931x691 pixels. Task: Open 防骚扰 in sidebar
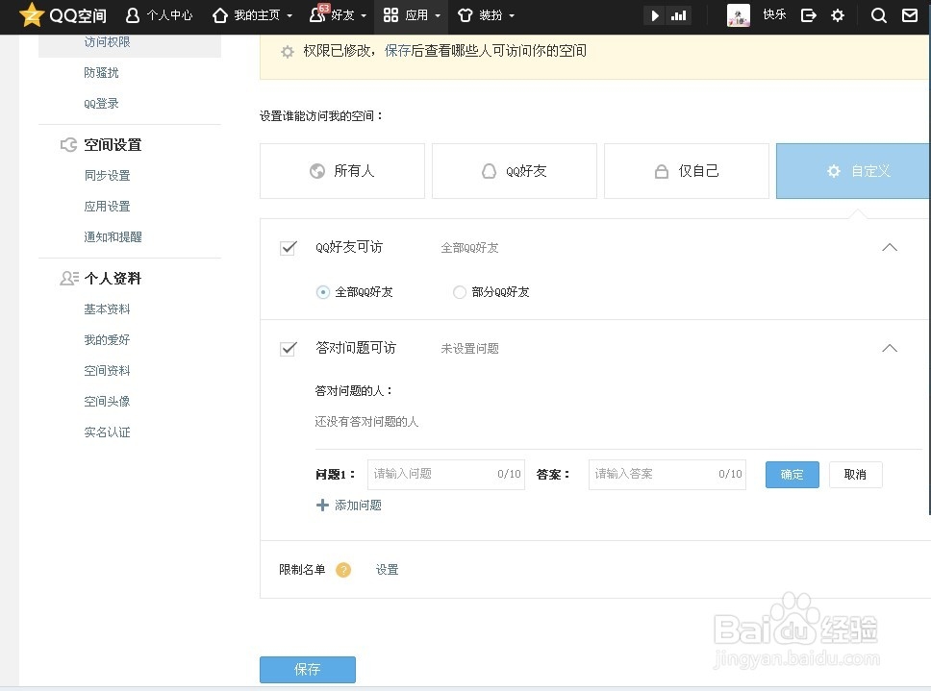pyautogui.click(x=101, y=72)
